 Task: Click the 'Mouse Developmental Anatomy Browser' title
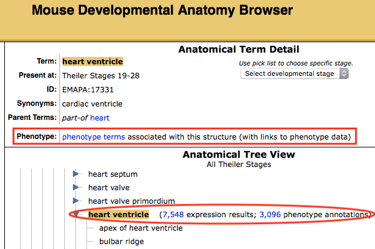[x=162, y=10]
